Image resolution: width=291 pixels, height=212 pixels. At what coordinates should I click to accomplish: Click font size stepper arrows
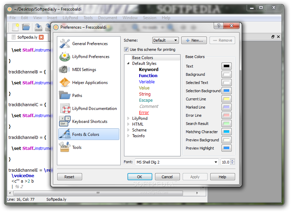232,162
